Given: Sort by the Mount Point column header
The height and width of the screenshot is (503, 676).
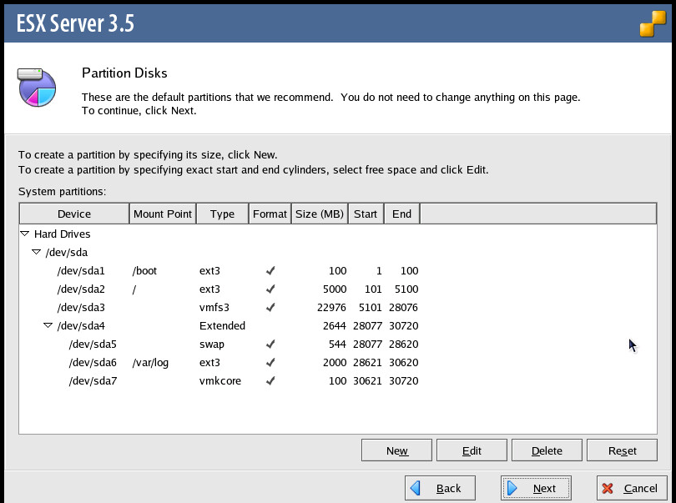Looking at the screenshot, I should coord(163,214).
